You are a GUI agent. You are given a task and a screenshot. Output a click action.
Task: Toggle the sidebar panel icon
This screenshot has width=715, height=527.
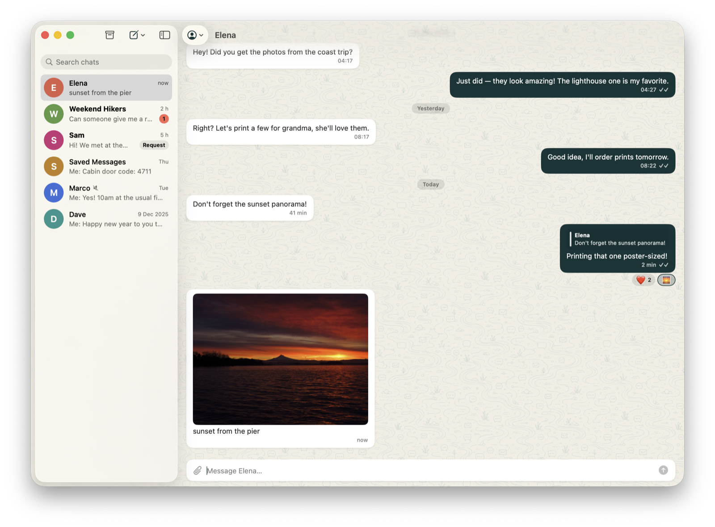click(x=164, y=35)
